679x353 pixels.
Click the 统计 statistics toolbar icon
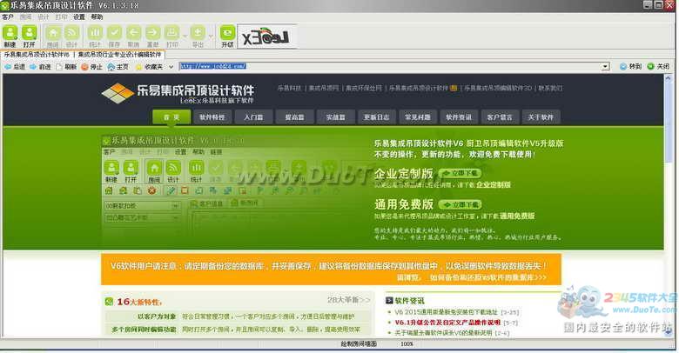tap(95, 37)
